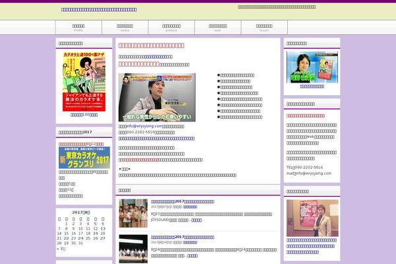
Task: Open the second 2017 post title link
Action: 183,237
